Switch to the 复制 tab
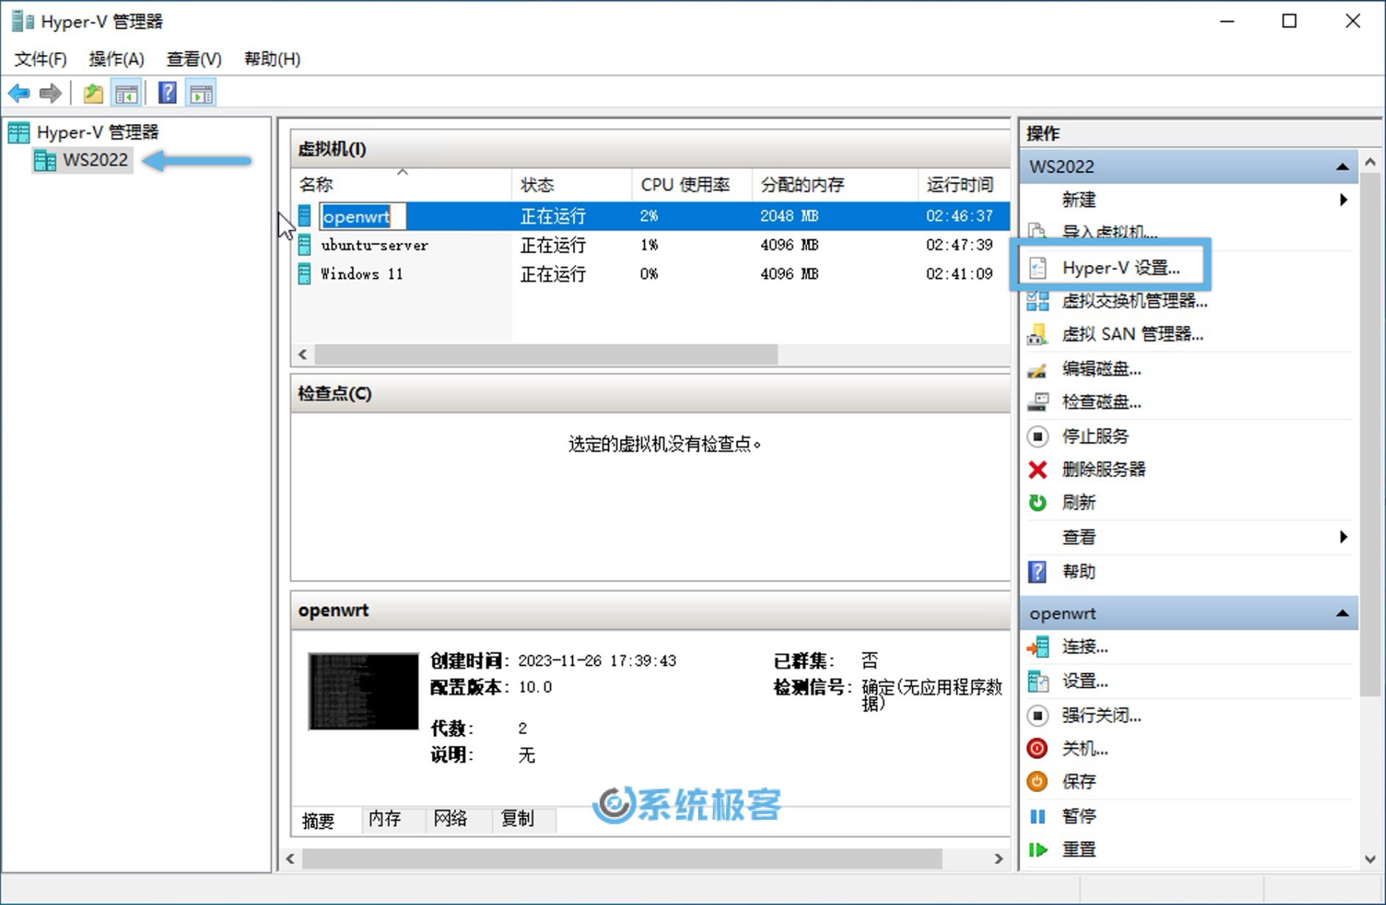 517,819
